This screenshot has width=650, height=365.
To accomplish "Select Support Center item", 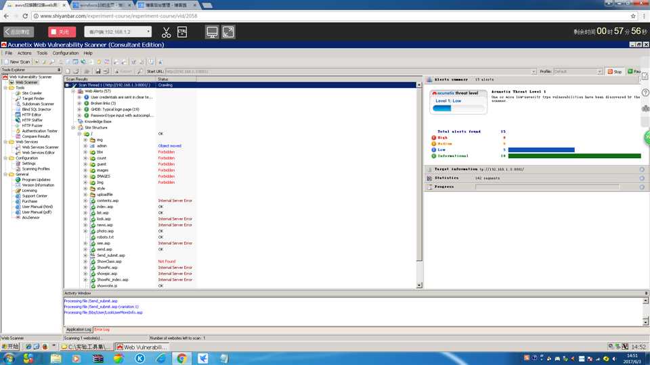I will pos(35,196).
